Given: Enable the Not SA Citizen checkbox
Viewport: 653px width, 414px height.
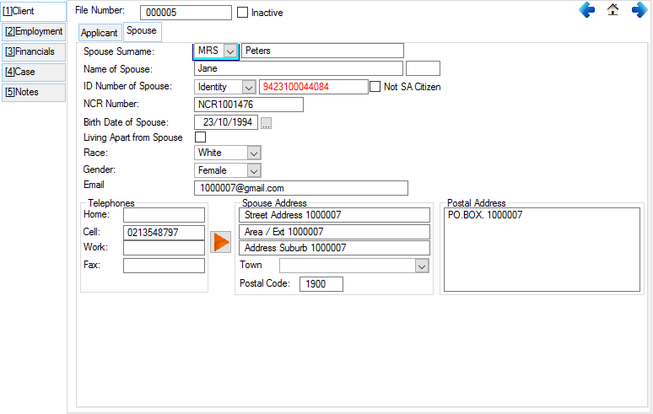Looking at the screenshot, I should point(375,87).
